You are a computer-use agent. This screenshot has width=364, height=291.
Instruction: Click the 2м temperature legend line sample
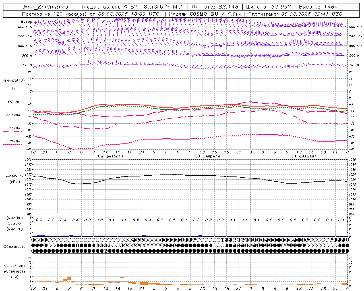13,92
